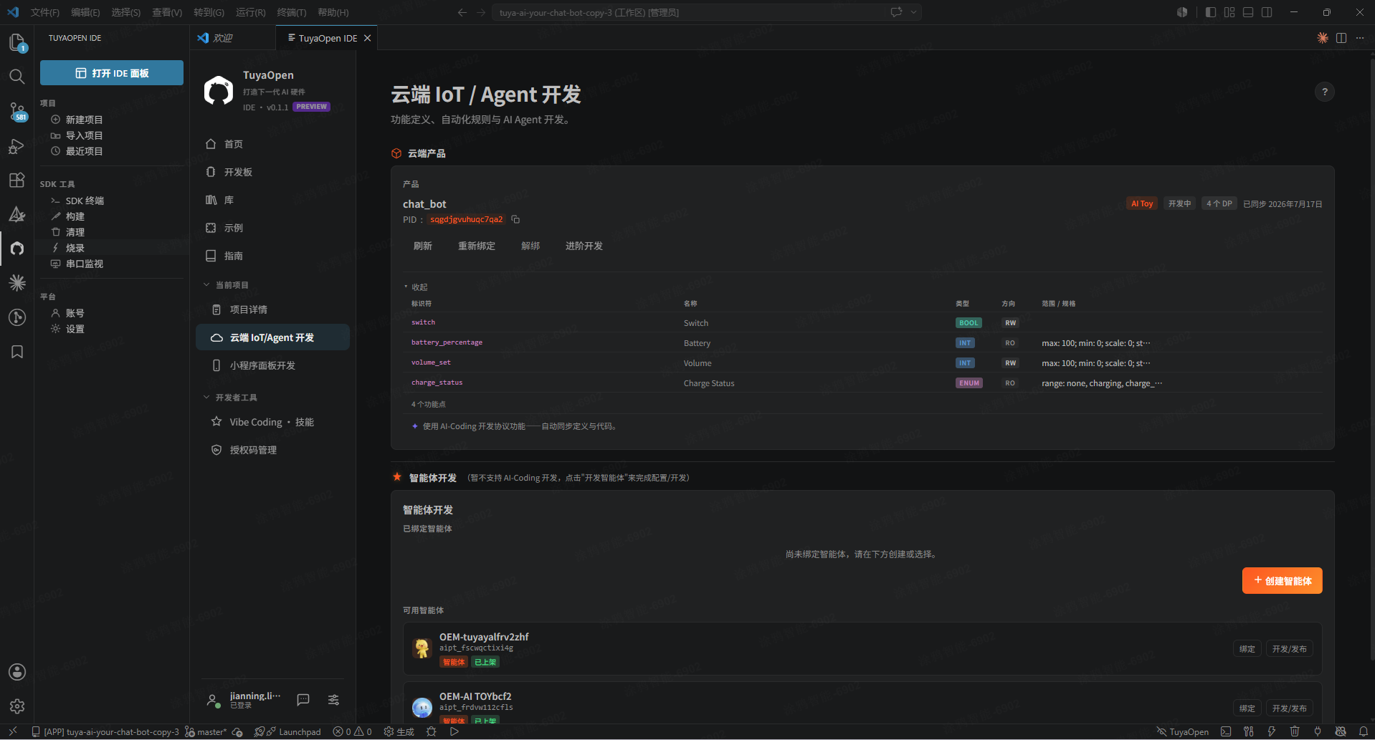1375x740 pixels.
Task: Open 小程序面板开发 in the navigation
Action: coord(262,365)
